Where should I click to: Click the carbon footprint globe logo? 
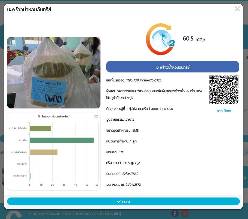pos(160,39)
